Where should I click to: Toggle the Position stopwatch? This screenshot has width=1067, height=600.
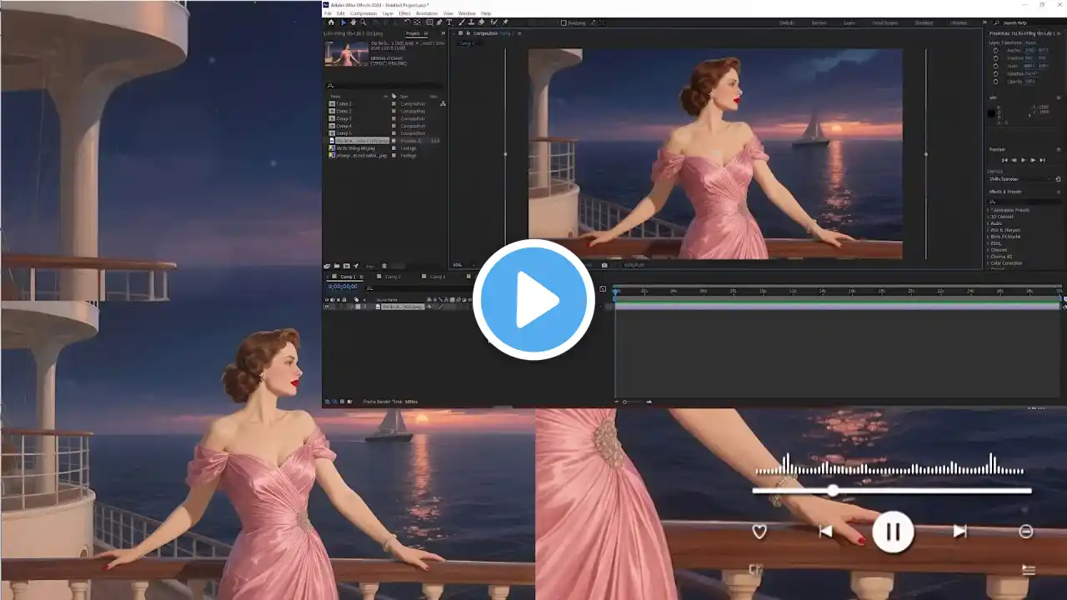(995, 58)
